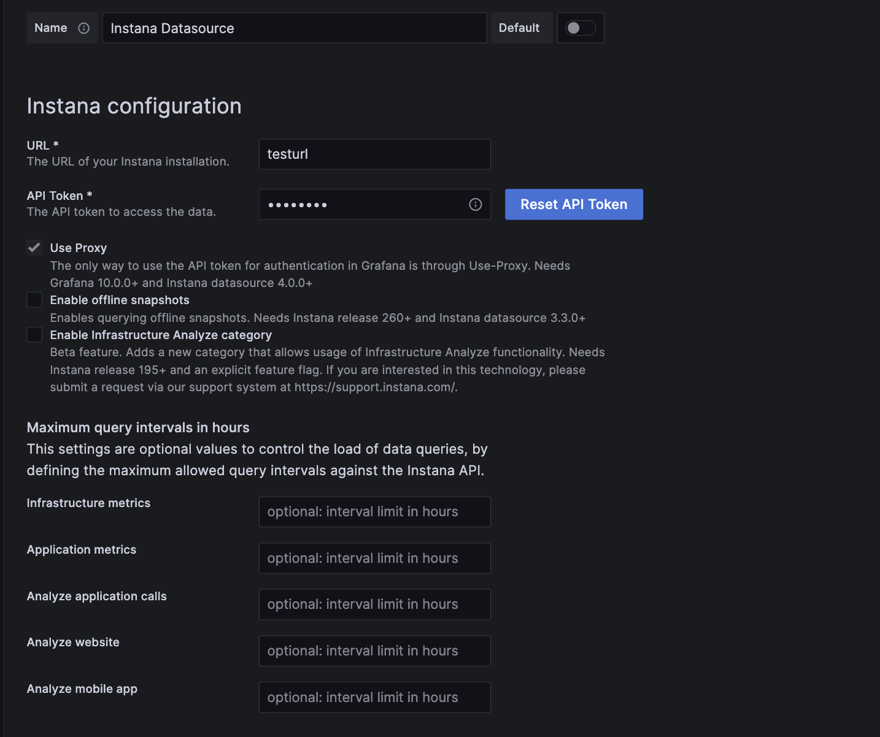
Task: Focus the Name input showing Instana Datasource
Action: [295, 28]
